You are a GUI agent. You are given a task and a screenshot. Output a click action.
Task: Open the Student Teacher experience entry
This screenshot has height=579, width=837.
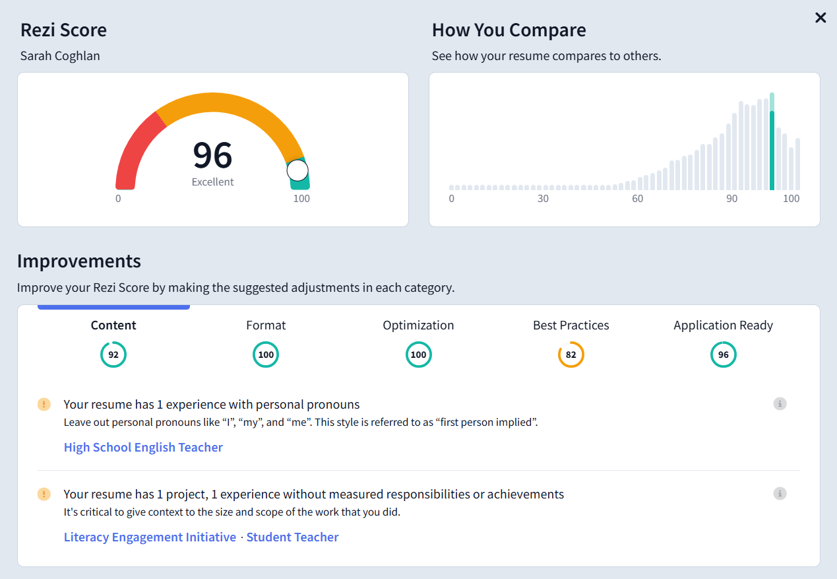[292, 537]
